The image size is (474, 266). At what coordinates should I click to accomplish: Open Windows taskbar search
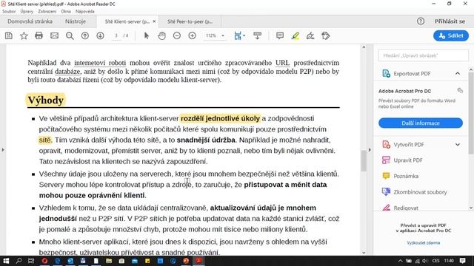(19, 261)
